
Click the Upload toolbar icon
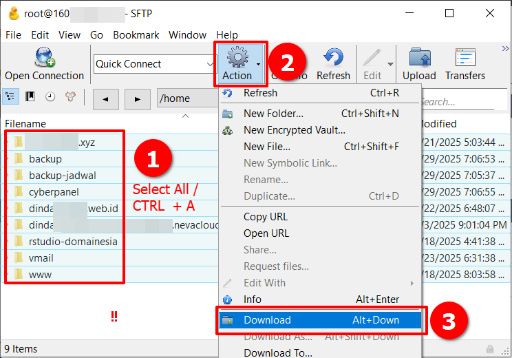[x=419, y=63]
